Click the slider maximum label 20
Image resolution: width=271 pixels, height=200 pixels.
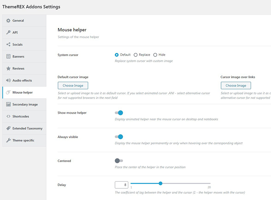coord(209,187)
